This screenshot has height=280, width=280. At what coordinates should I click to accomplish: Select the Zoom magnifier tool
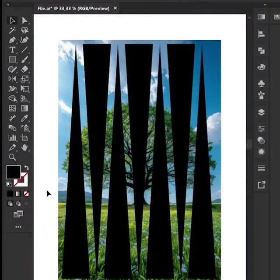pos(12,157)
